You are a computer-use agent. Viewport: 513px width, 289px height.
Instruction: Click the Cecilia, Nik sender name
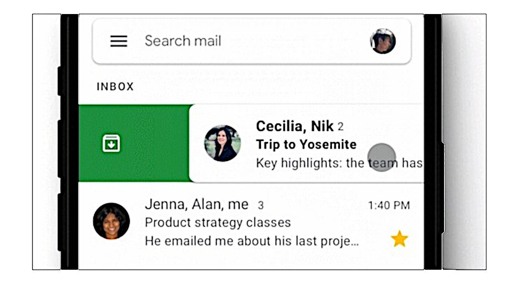tap(295, 126)
